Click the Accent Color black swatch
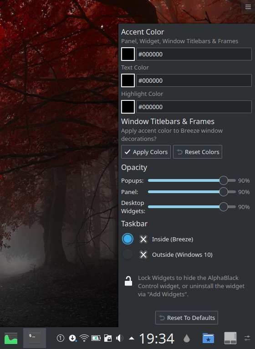255x349 pixels. click(128, 54)
